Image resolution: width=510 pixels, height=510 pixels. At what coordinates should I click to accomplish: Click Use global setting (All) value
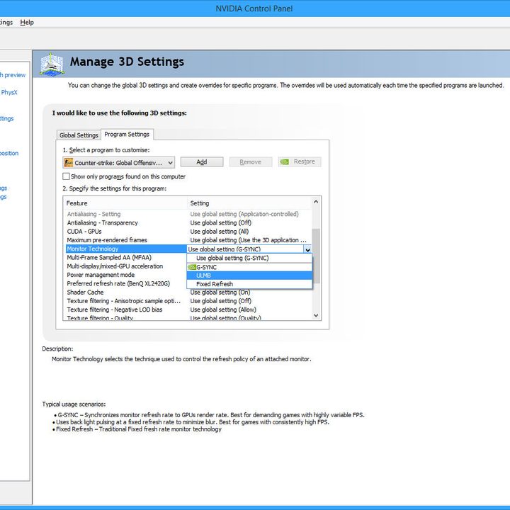220,231
